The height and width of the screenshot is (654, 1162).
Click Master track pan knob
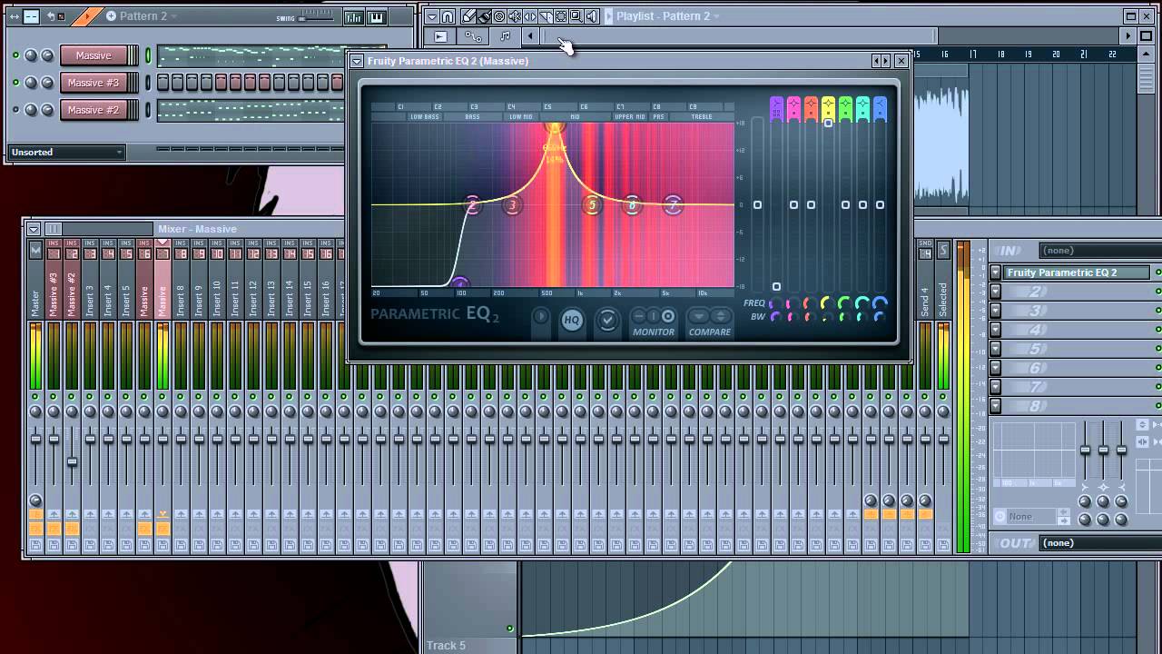pos(35,412)
